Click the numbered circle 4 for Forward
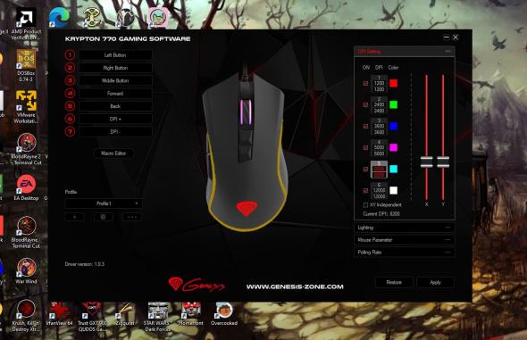527x340 pixels. pos(70,93)
